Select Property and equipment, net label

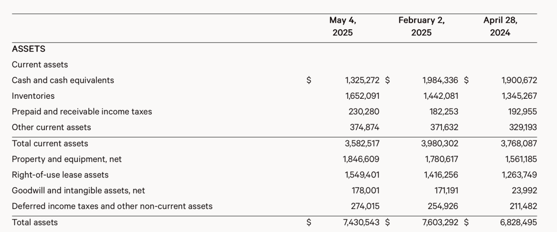click(67, 159)
